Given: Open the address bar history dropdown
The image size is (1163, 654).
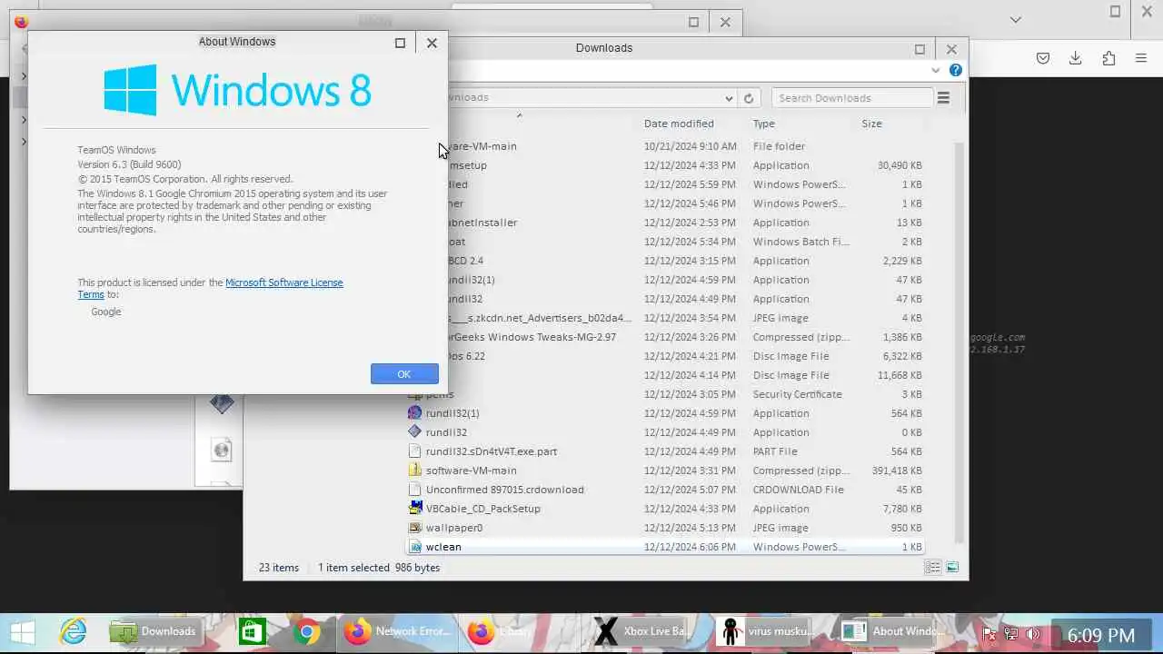Looking at the screenshot, I should 729,98.
